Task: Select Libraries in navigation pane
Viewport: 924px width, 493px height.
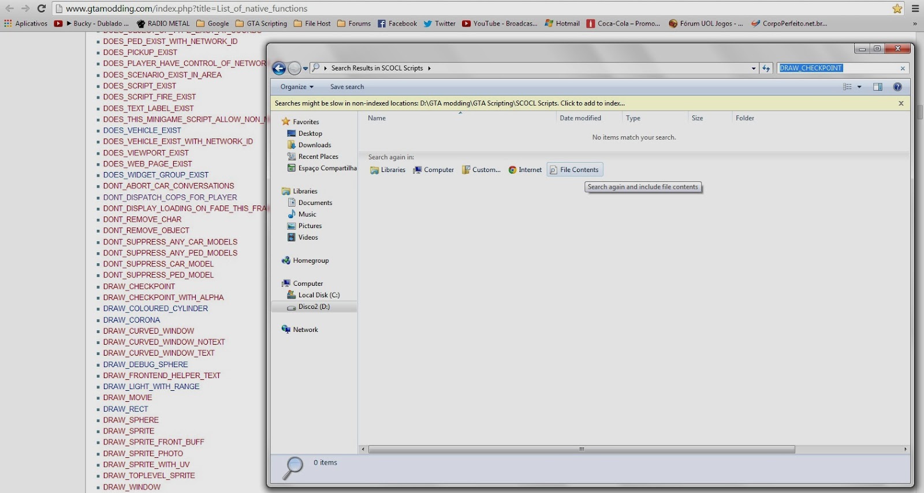Action: click(x=299, y=191)
